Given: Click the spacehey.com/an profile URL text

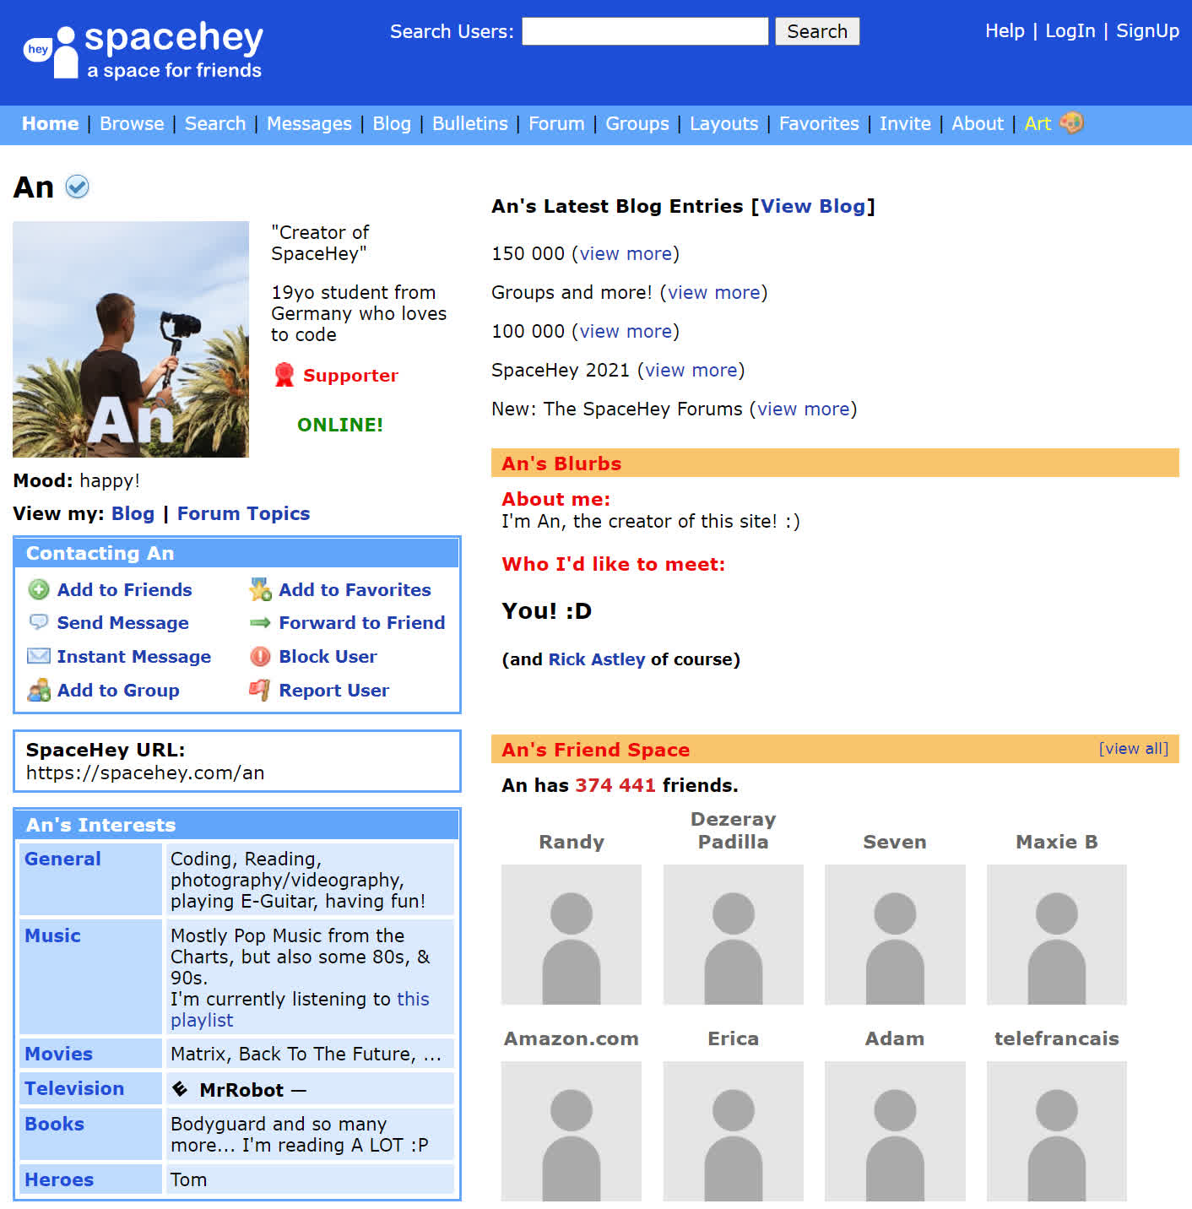Looking at the screenshot, I should click(145, 773).
